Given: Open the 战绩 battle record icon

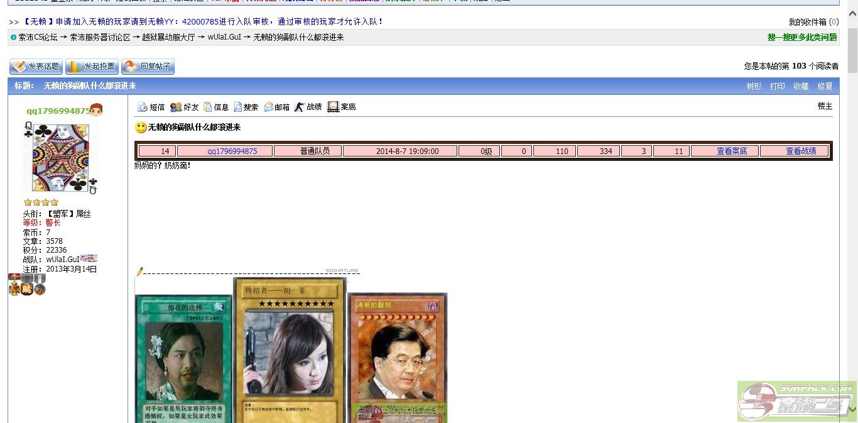Looking at the screenshot, I should pyautogui.click(x=300, y=107).
